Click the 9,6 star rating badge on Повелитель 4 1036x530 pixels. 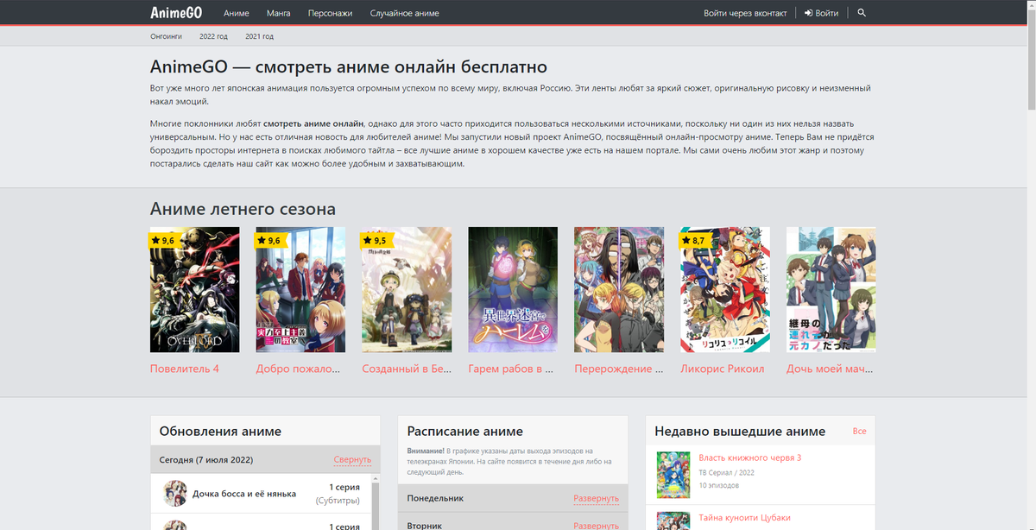163,240
